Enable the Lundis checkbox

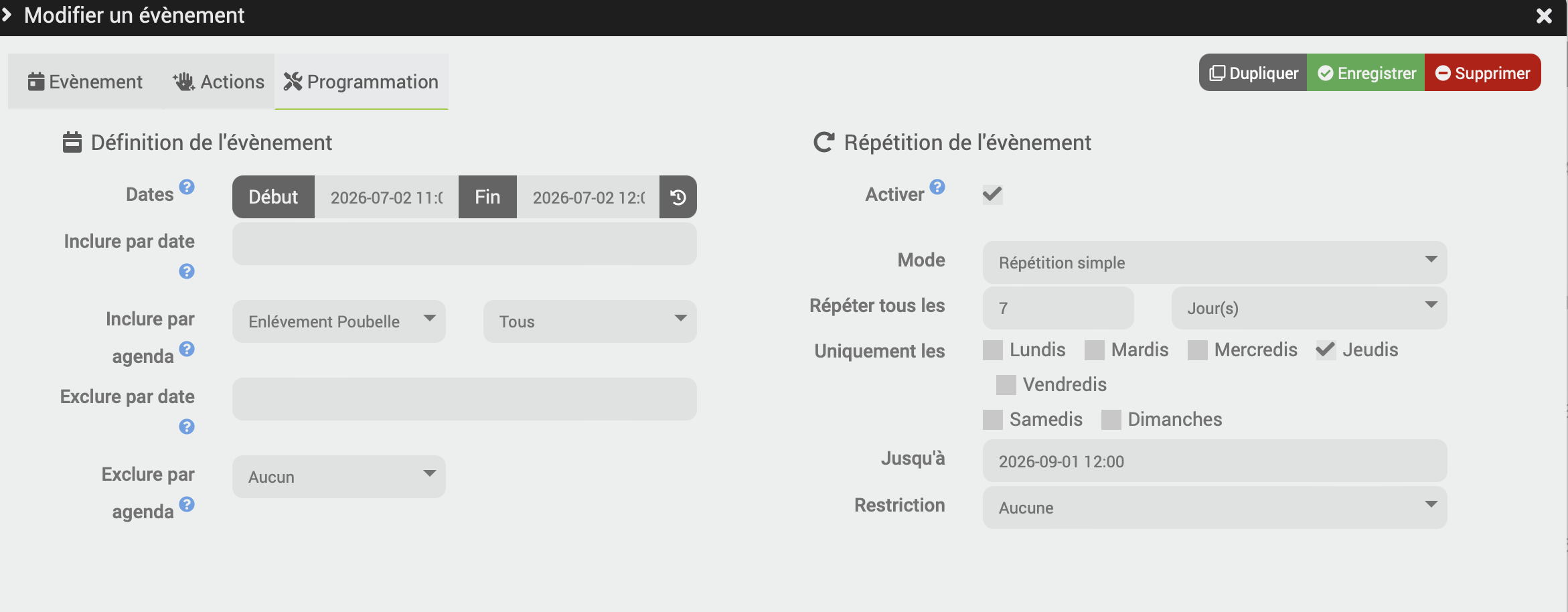click(x=993, y=350)
